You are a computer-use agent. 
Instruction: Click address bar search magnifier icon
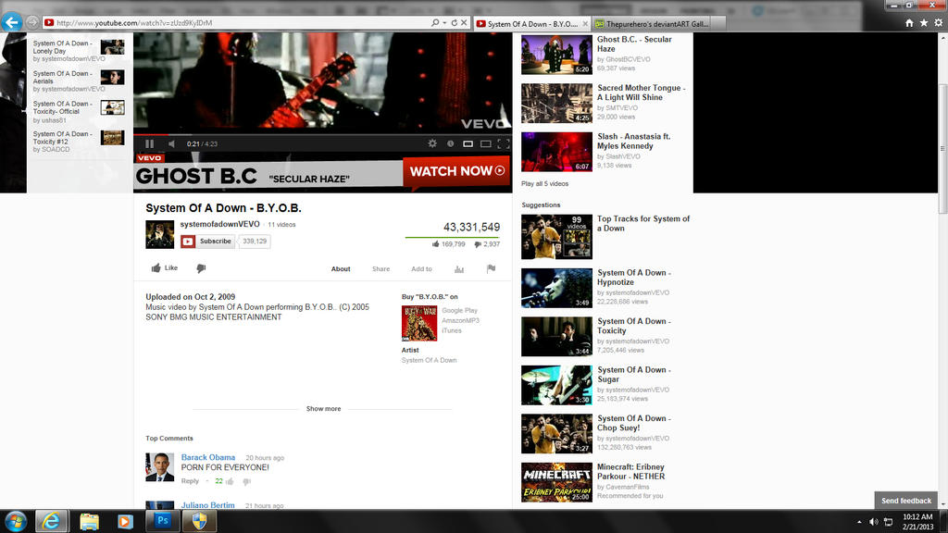[435, 22]
